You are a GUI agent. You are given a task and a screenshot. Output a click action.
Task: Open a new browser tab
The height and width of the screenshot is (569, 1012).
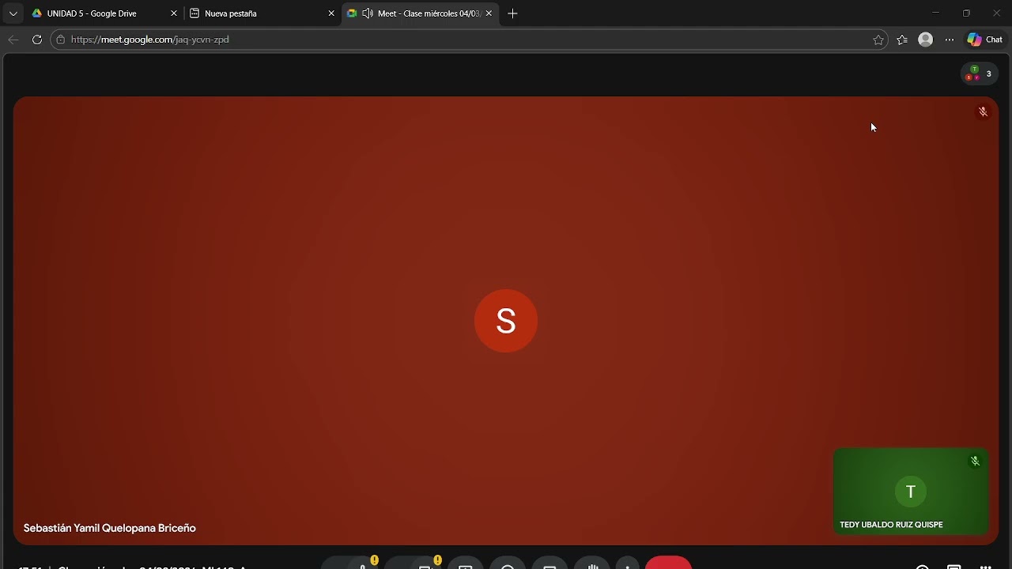click(x=512, y=13)
